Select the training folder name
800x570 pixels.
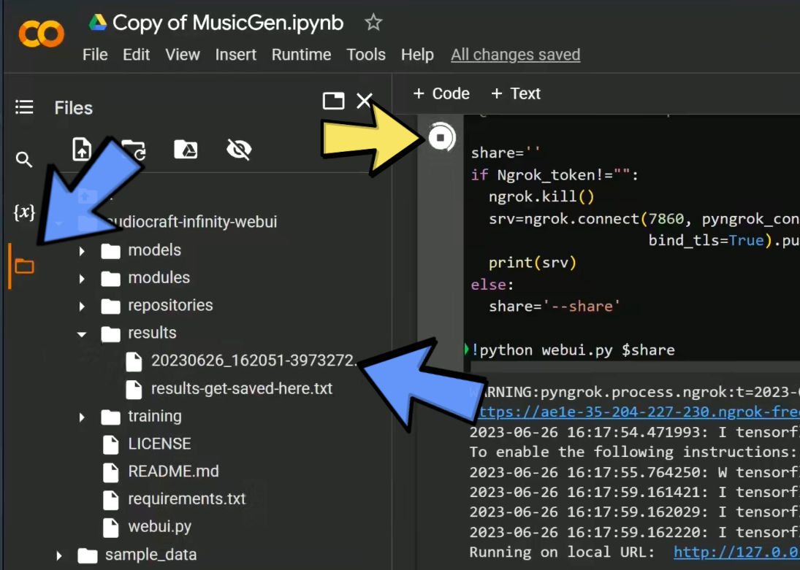coord(155,416)
